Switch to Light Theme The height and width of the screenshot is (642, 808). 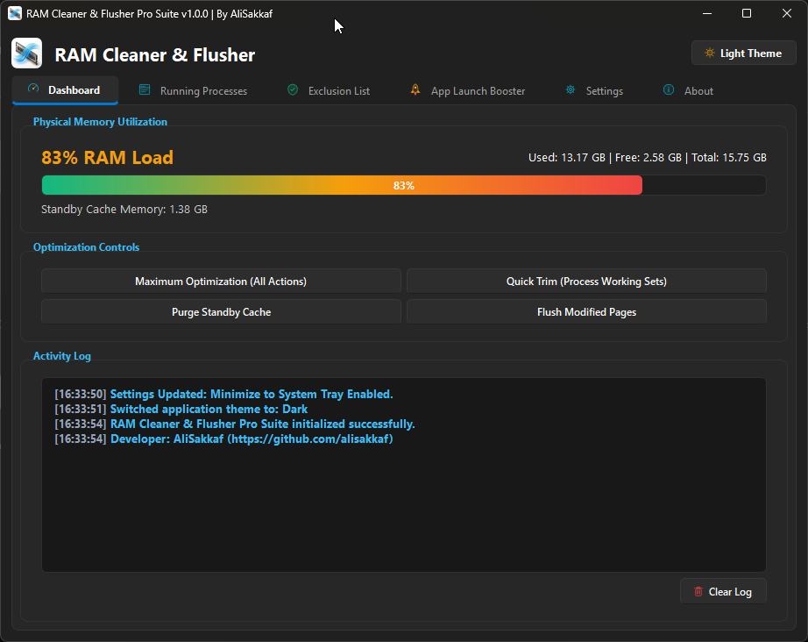point(743,53)
